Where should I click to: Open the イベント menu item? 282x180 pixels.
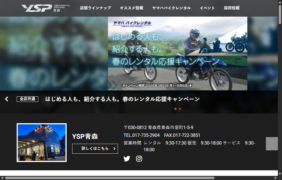[x=207, y=8]
